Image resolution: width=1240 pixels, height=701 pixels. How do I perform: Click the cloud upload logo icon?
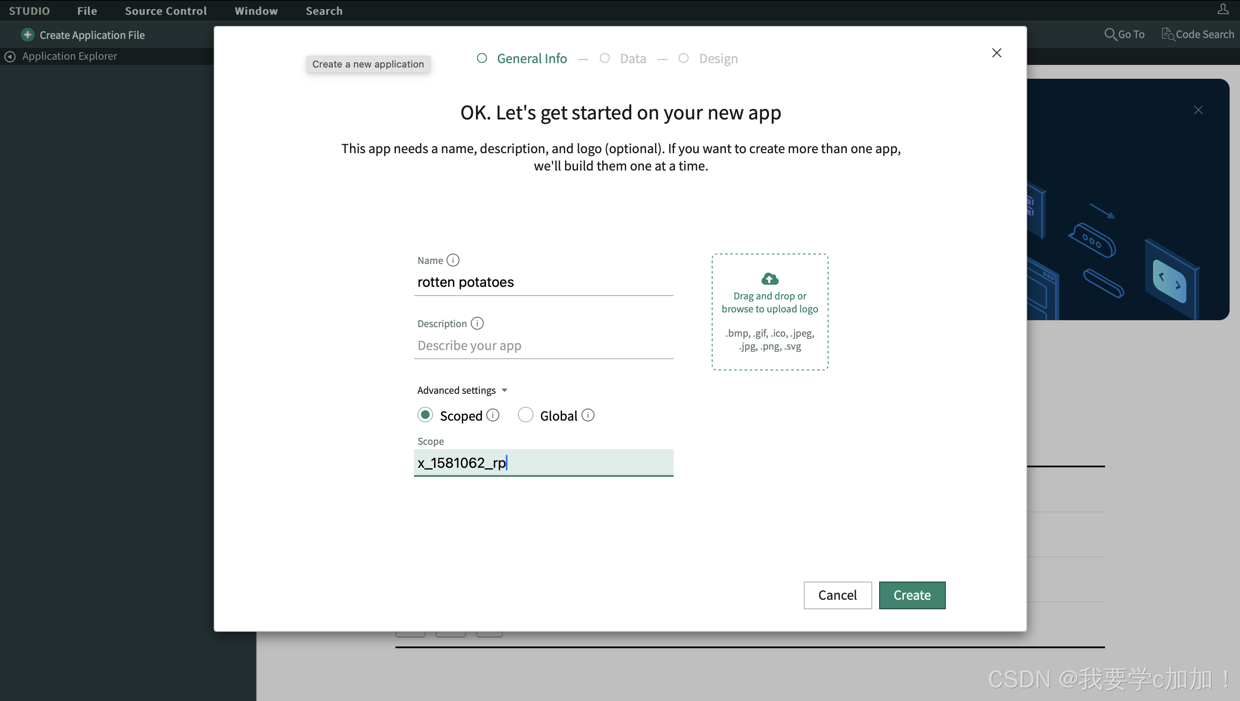[769, 279]
